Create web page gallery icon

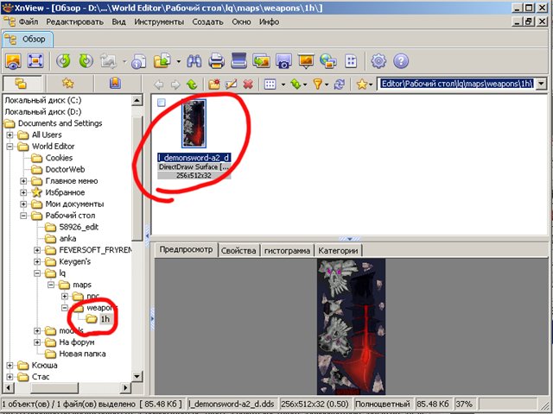pos(328,61)
